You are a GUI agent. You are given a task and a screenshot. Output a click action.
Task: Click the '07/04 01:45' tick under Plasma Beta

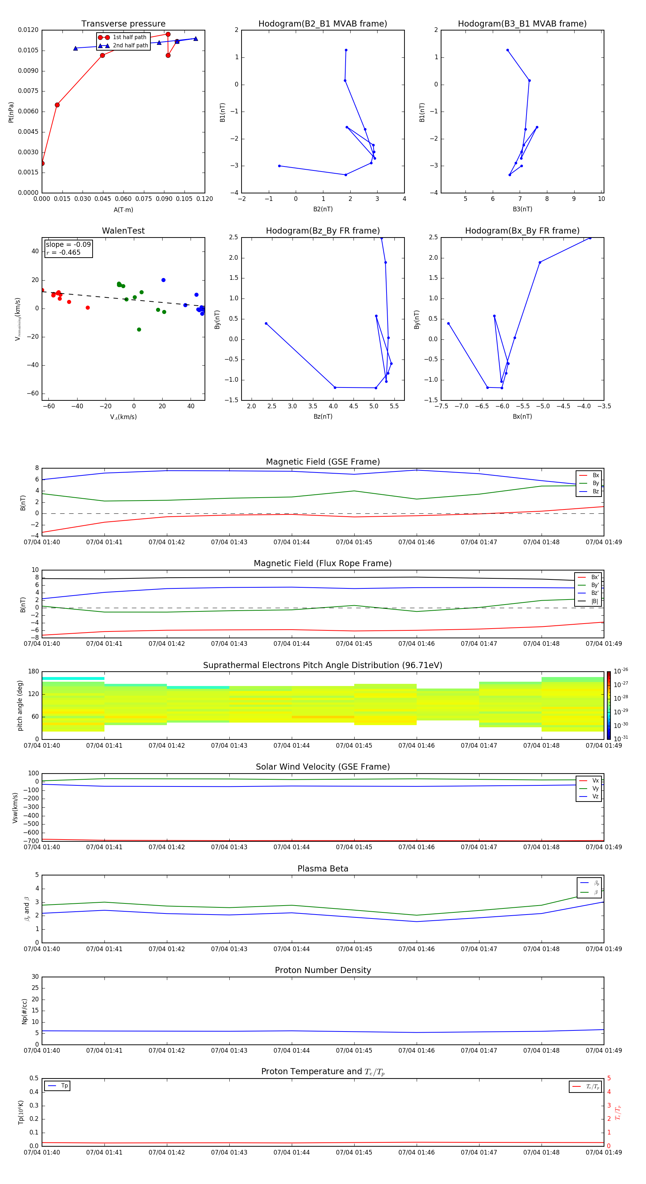click(354, 949)
